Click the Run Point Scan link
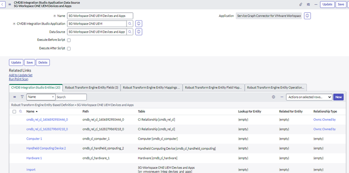The image size is (349, 173). 18,79
